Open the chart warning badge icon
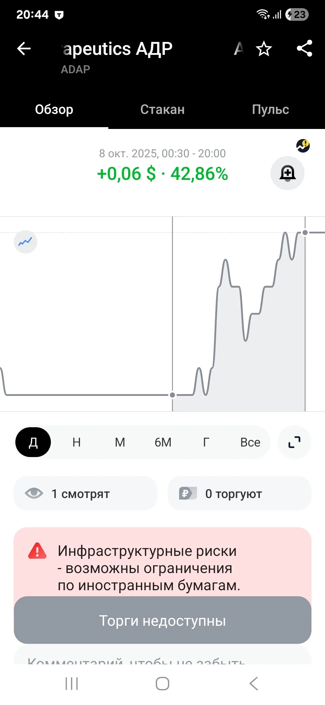Image resolution: width=325 pixels, height=705 pixels. (303, 146)
